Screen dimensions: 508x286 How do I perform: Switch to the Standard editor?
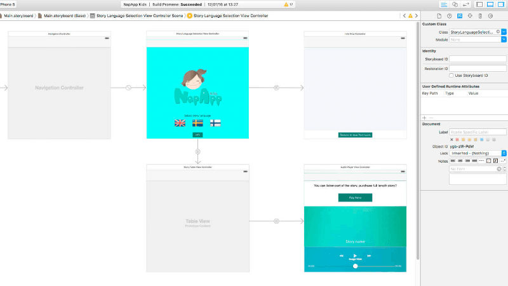coord(444,4)
